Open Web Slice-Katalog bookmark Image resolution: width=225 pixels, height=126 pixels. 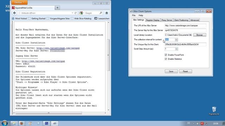(x=81, y=19)
